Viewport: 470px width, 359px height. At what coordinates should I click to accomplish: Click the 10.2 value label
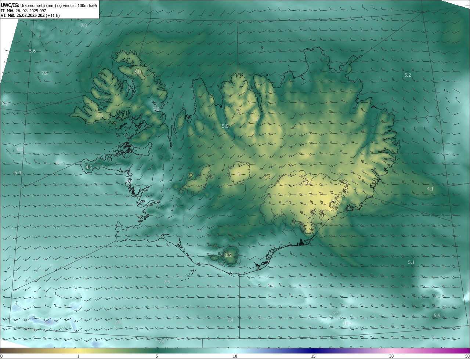coord(348,323)
